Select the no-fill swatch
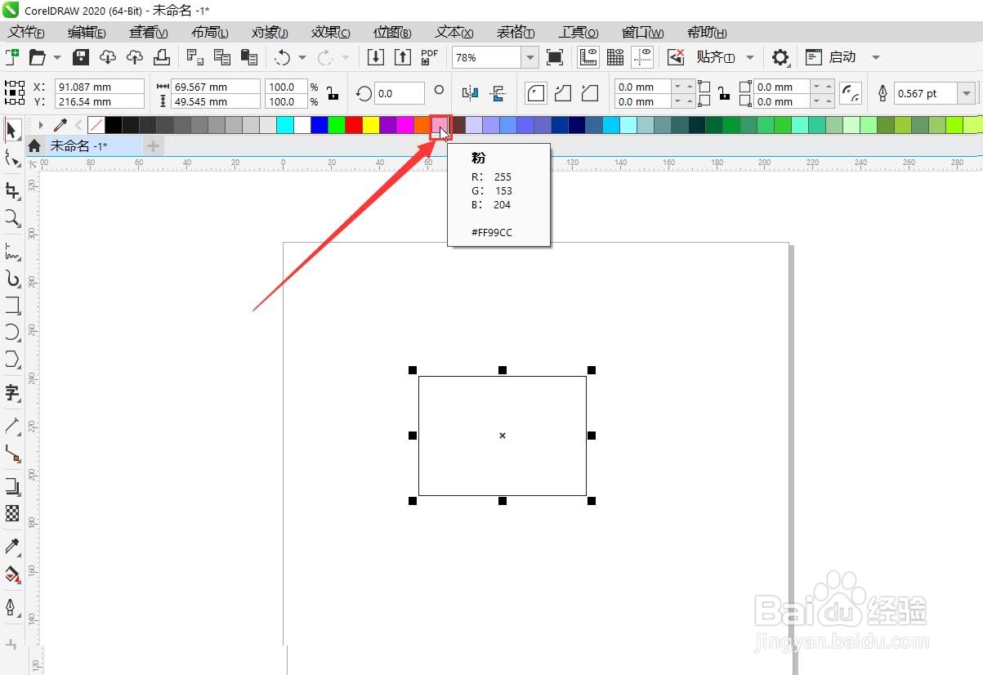 [96, 125]
